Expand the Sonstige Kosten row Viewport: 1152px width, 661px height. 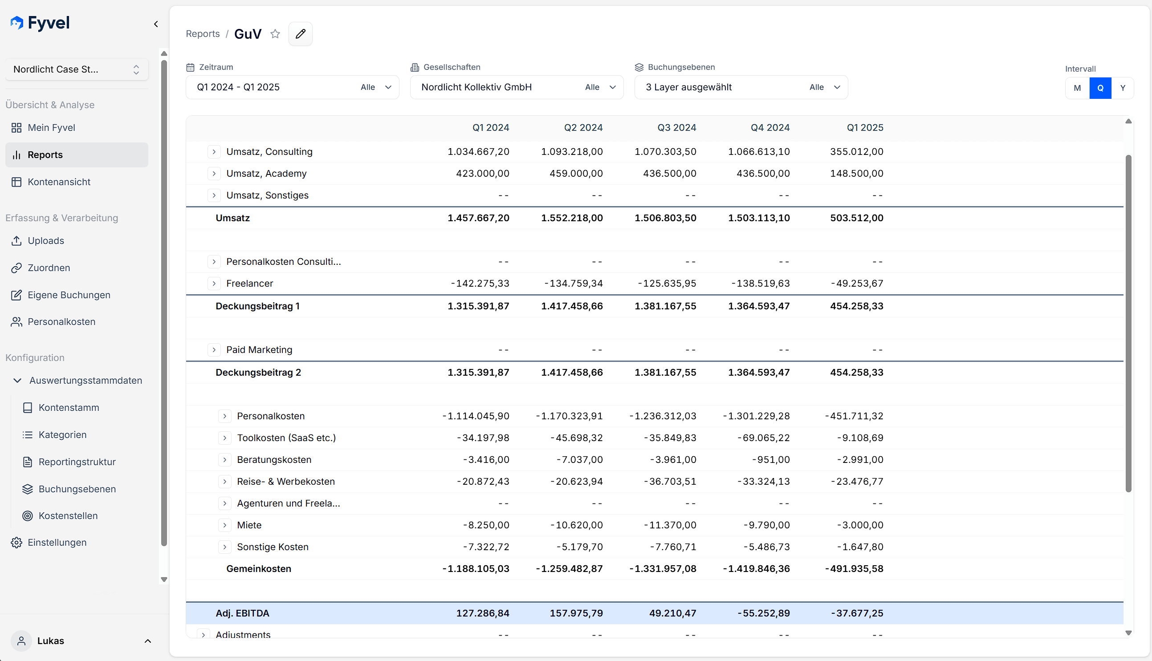click(x=224, y=547)
